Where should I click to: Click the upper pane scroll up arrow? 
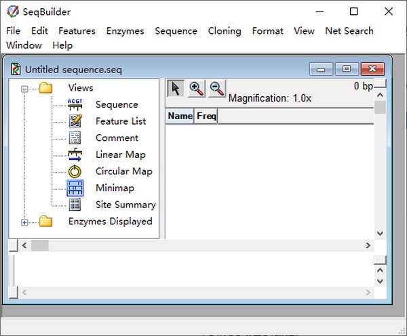[x=380, y=95]
